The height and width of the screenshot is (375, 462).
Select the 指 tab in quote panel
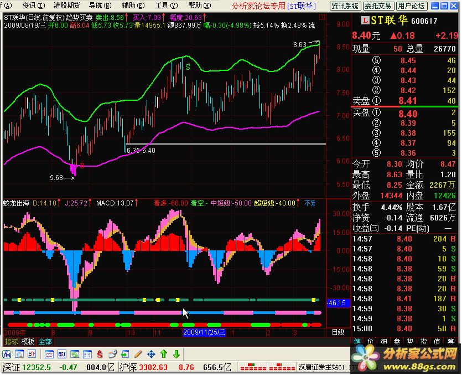click(423, 341)
